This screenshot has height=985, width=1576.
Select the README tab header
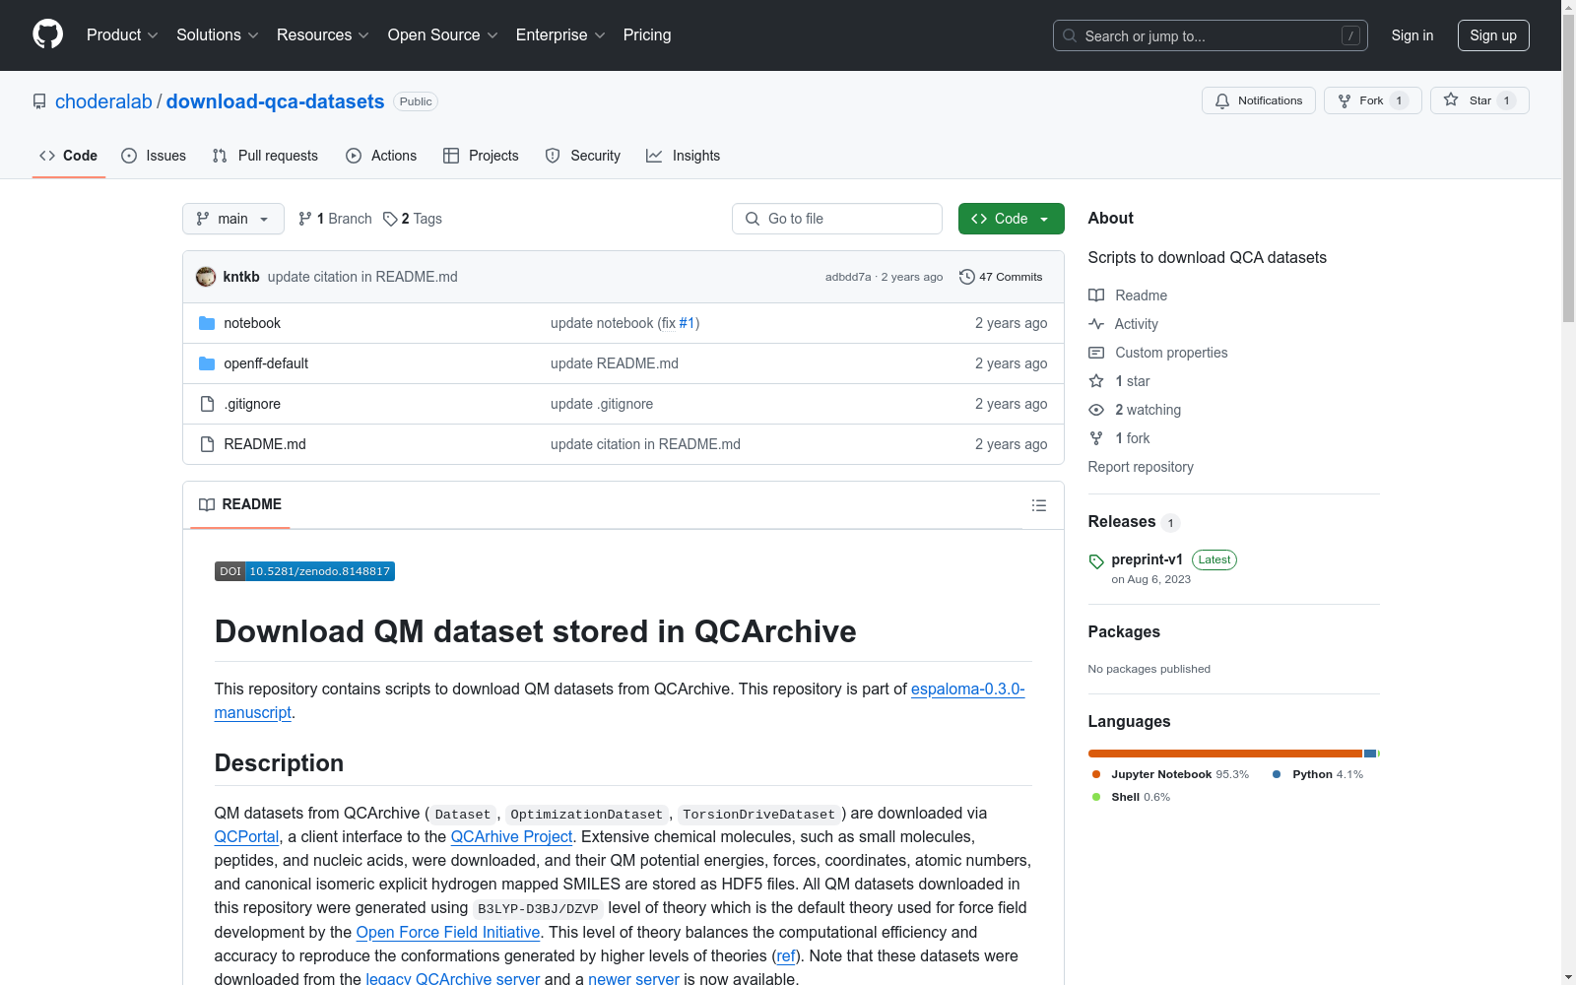pyautogui.click(x=240, y=504)
